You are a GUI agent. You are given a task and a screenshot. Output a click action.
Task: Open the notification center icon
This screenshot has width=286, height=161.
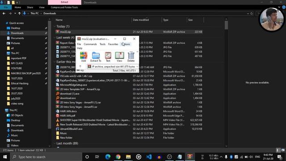click(x=279, y=157)
